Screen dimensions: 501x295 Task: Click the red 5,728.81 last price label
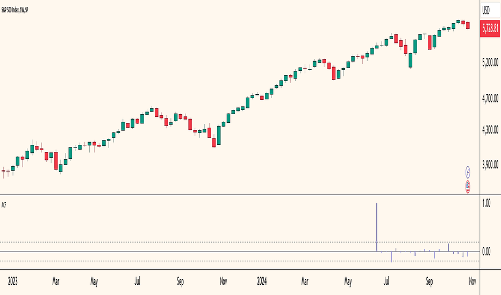(490, 28)
